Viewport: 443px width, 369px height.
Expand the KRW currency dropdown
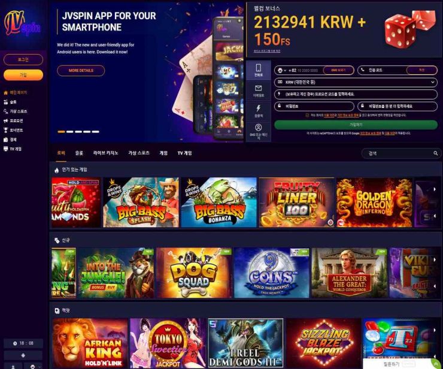[356, 82]
